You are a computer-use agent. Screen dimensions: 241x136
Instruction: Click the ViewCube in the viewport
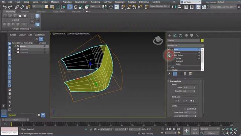(x=158, y=40)
